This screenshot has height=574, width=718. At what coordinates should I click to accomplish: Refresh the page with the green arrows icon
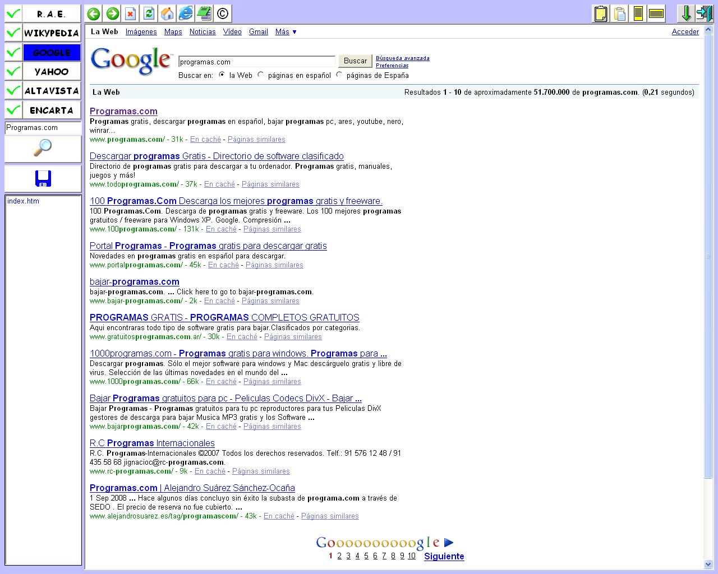tap(149, 13)
